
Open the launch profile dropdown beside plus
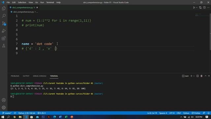[194, 76]
